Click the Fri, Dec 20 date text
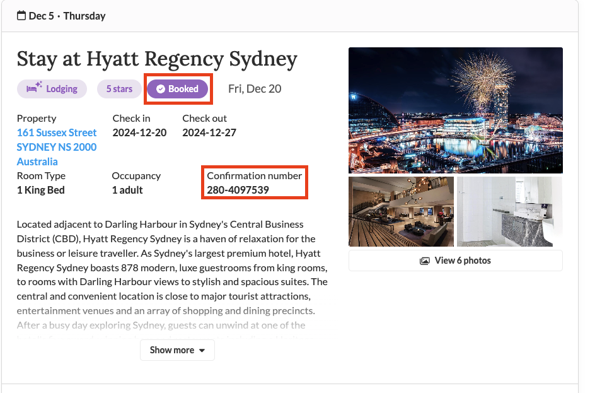 click(x=255, y=89)
